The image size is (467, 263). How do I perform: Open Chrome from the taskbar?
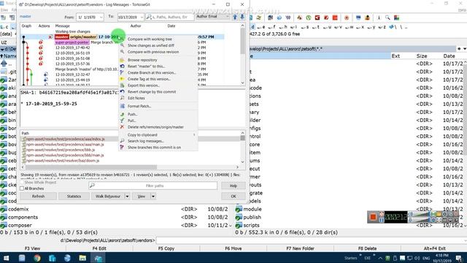pyautogui.click(x=37, y=258)
